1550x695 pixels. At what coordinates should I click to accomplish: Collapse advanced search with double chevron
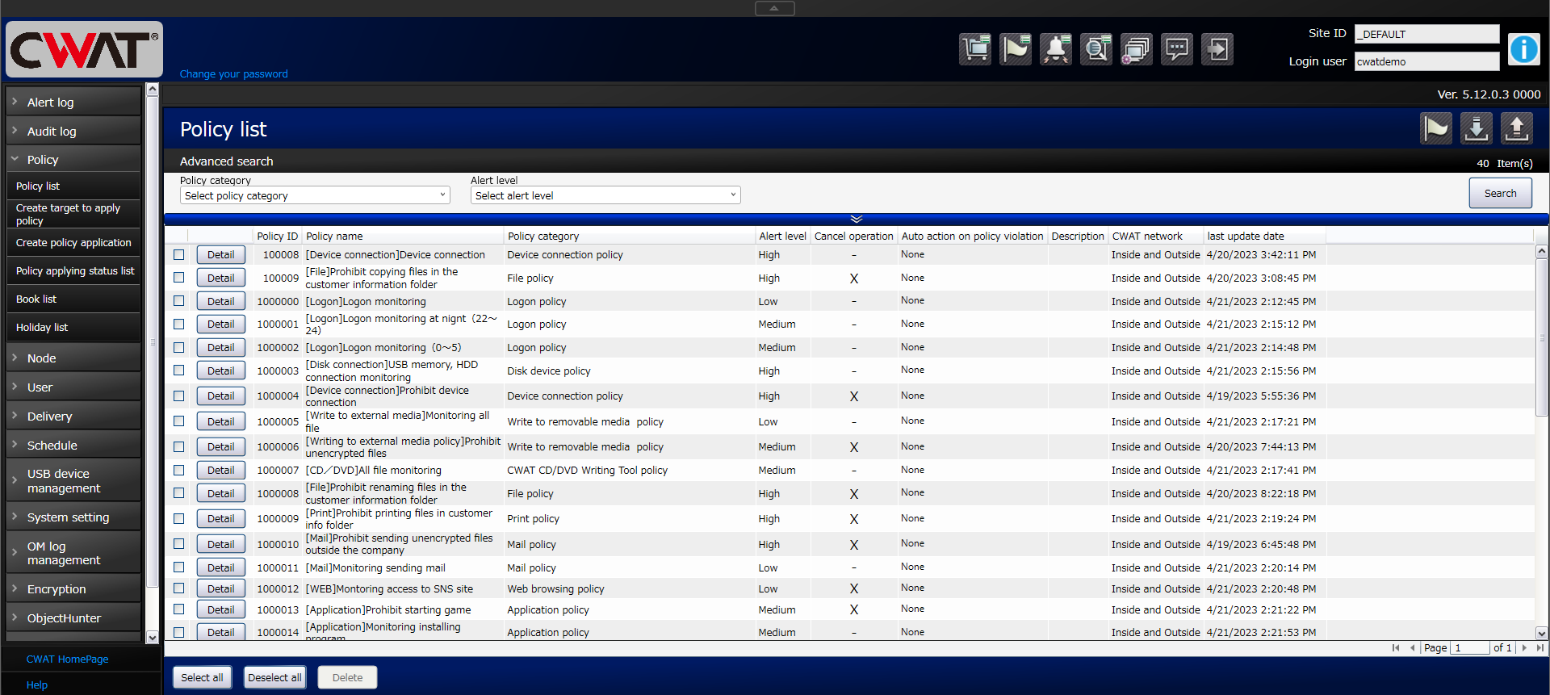click(857, 220)
